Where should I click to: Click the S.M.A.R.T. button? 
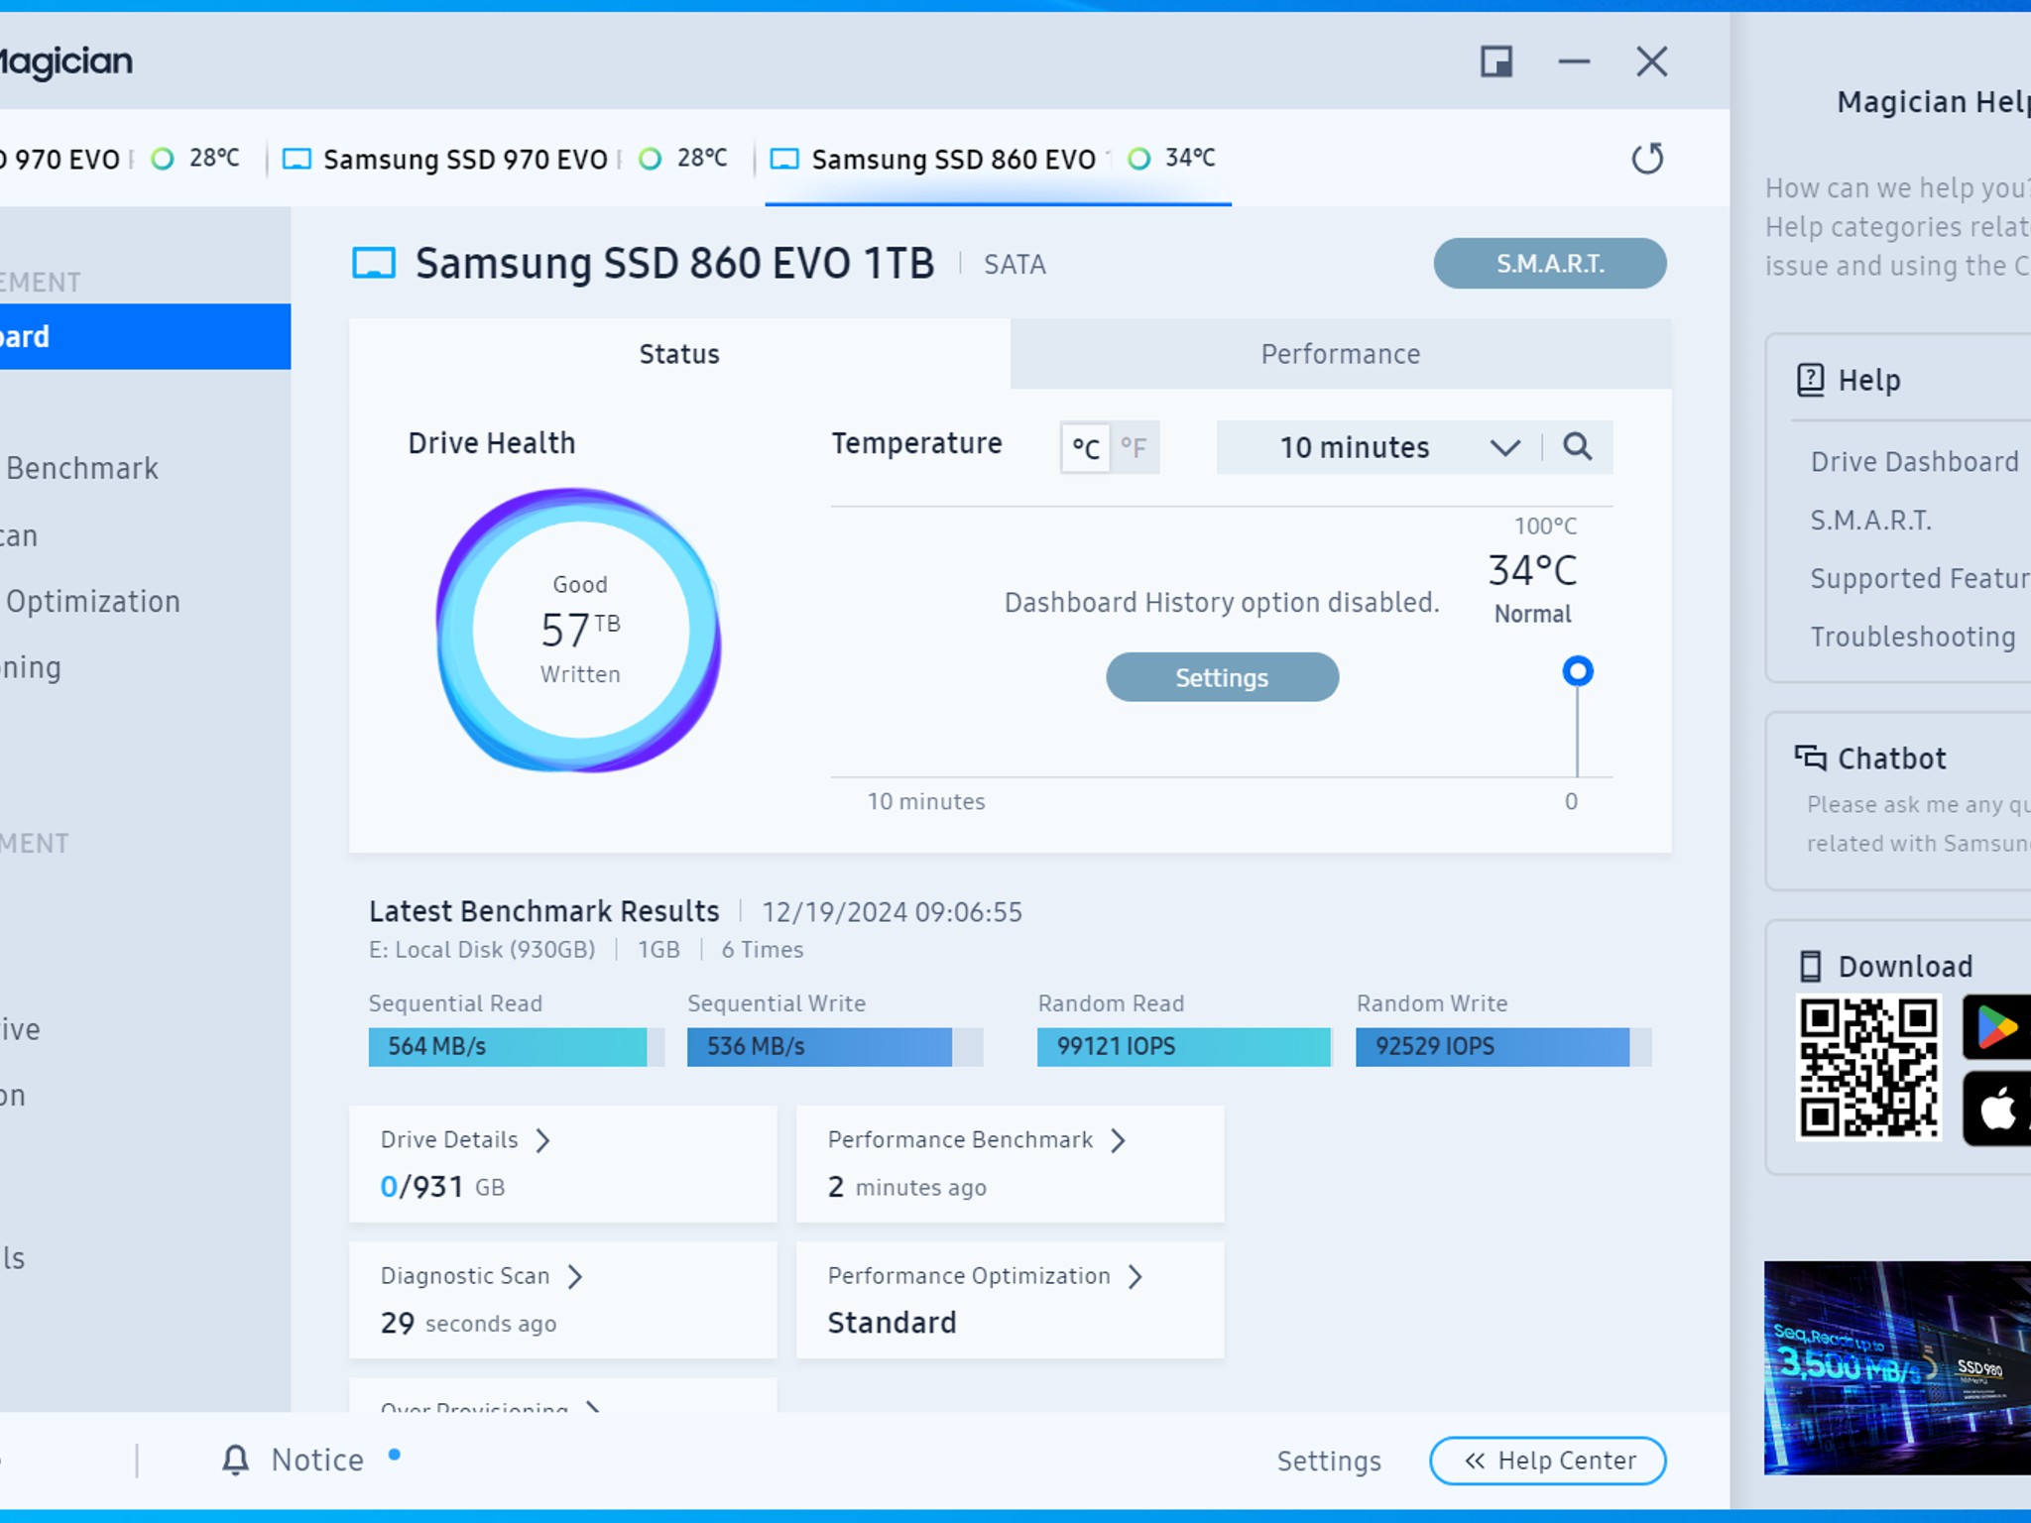pyautogui.click(x=1550, y=264)
